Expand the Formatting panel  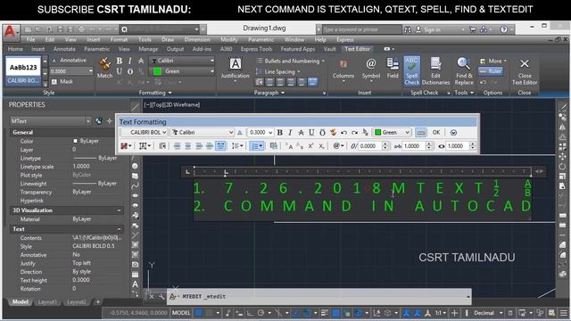pos(154,93)
